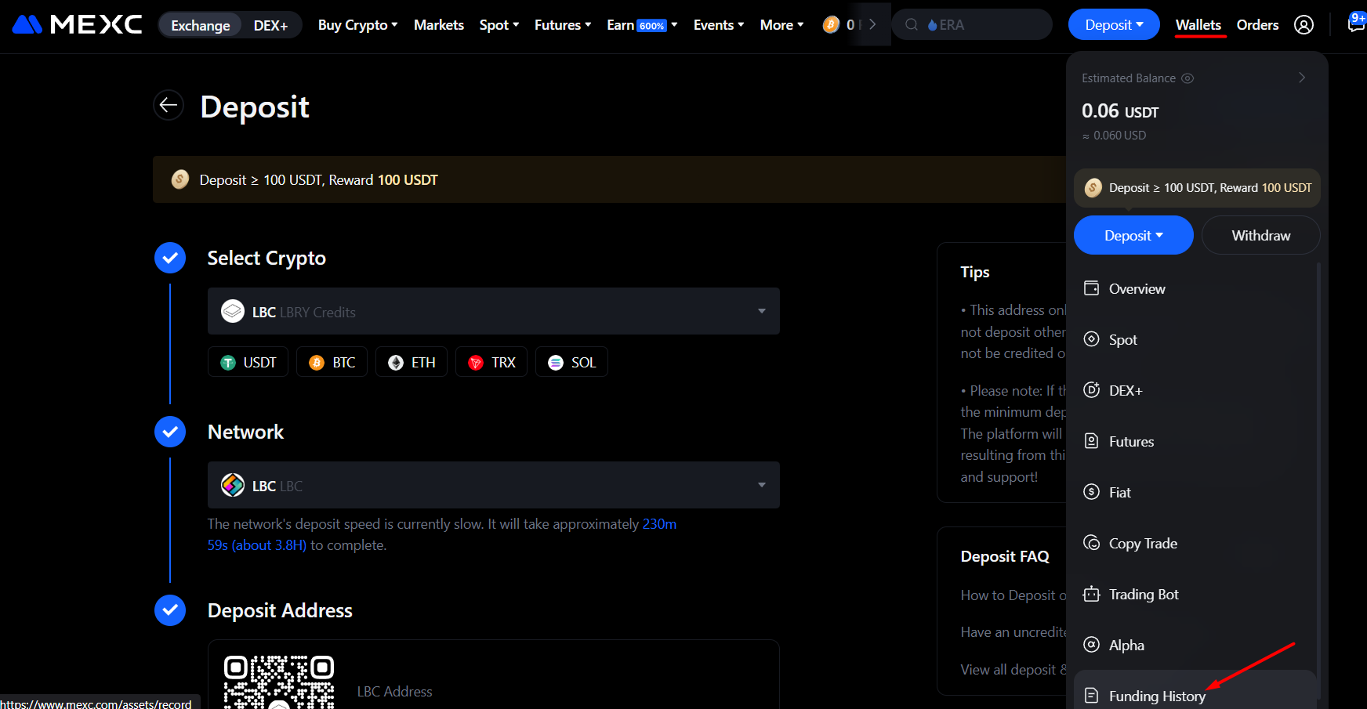This screenshot has width=1367, height=709.
Task: Click the reward banner in wallet panel
Action: point(1197,188)
